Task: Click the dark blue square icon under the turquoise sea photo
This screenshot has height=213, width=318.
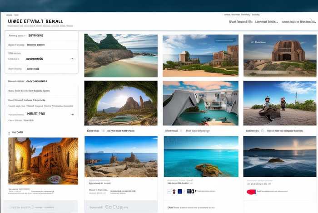Action: [x=179, y=191]
